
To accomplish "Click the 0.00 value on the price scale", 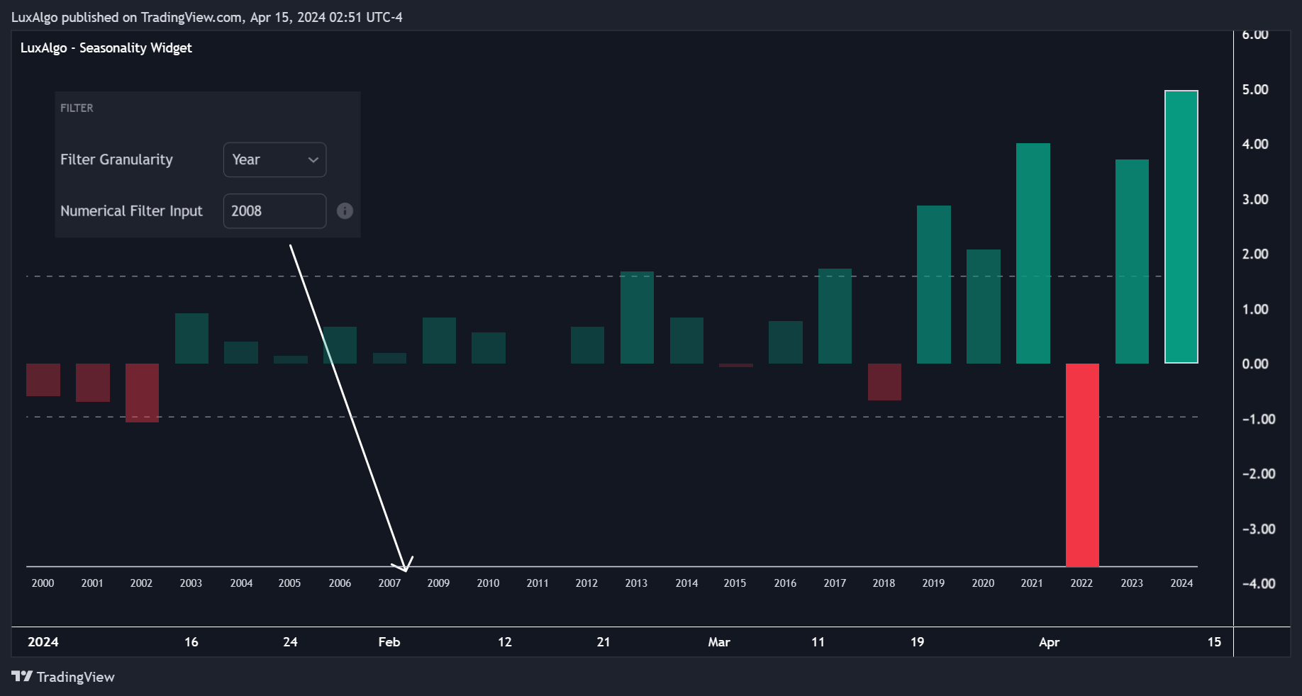I will click(1255, 364).
